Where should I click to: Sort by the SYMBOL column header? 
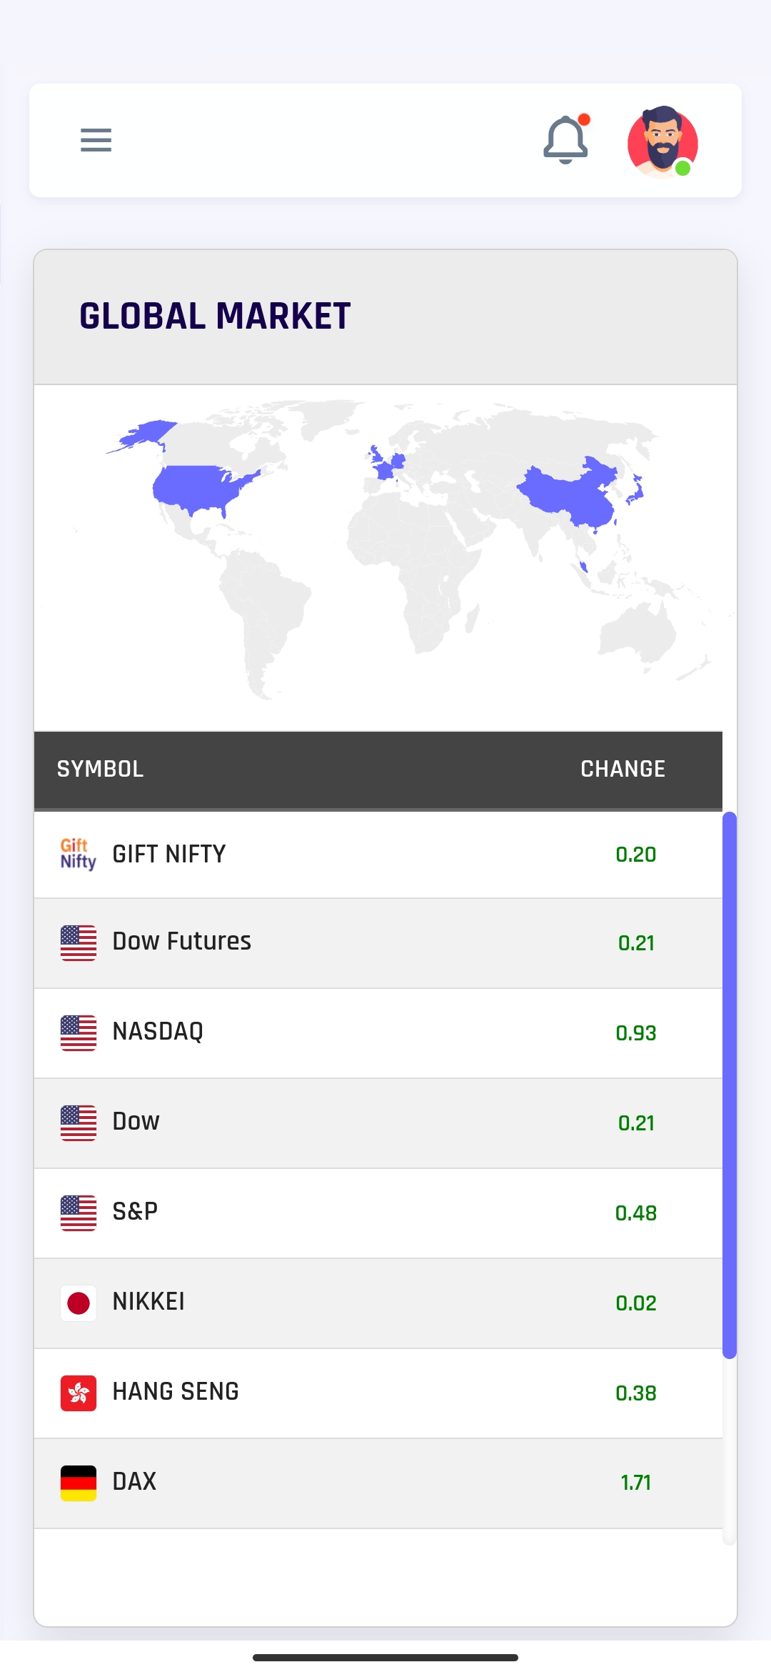(x=101, y=769)
